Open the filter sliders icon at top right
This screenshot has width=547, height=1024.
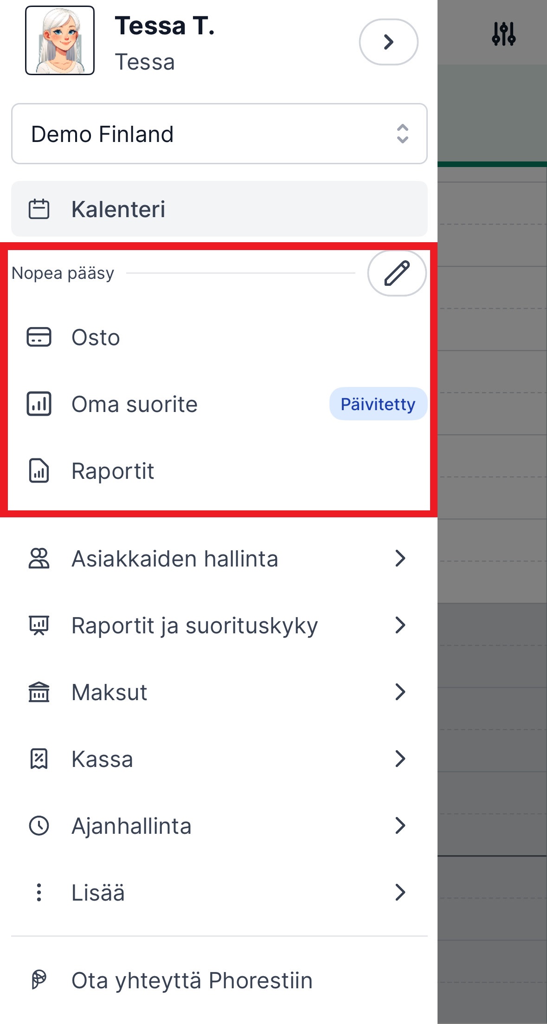503,34
